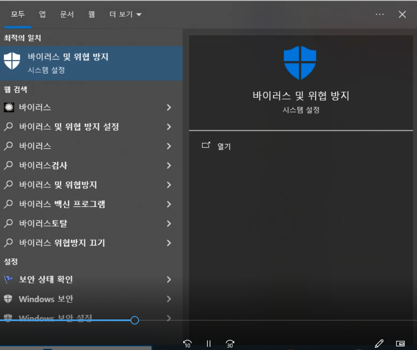This screenshot has height=350, width=417.
Task: Switch to the 문서 tab
Action: pyautogui.click(x=67, y=14)
